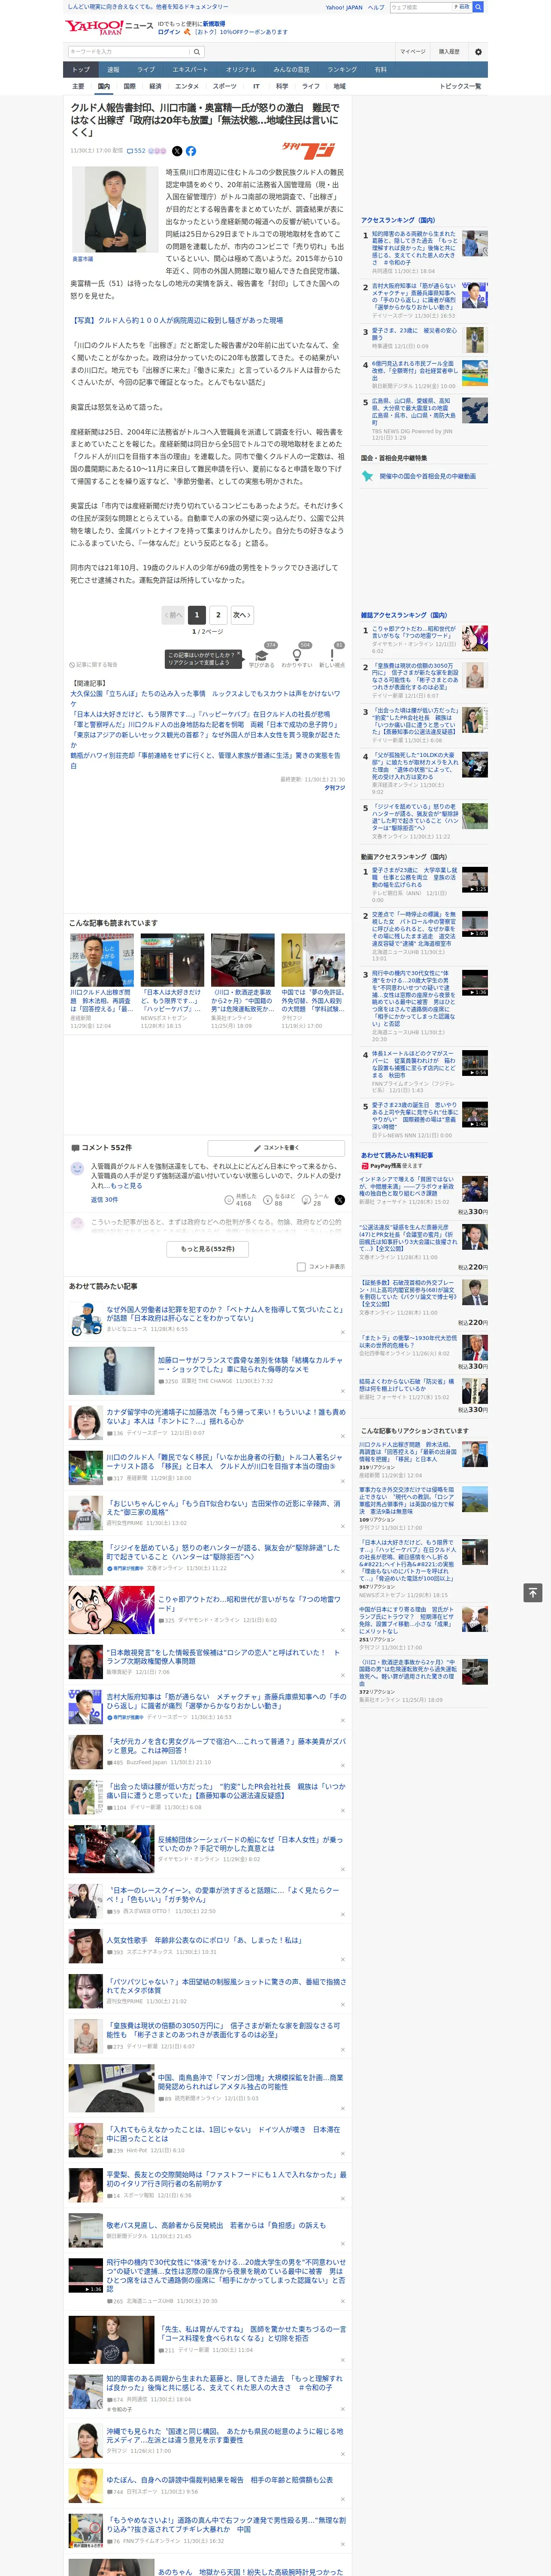Click the ログイン link

169,32
